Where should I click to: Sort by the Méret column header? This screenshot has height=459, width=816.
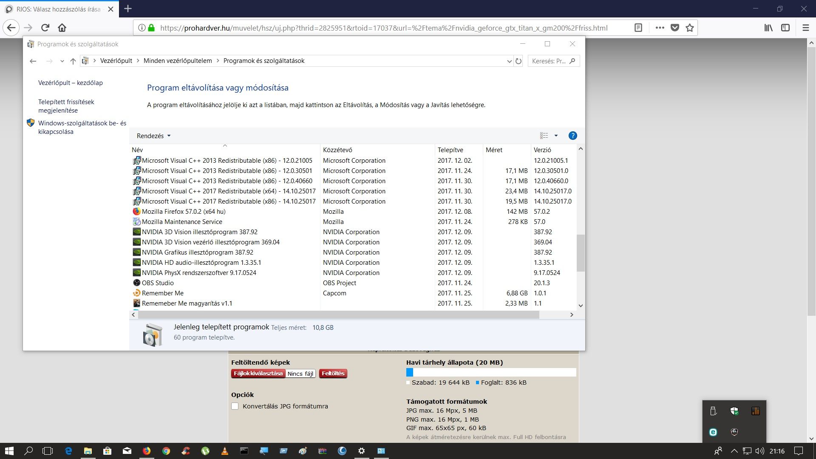[507, 150]
